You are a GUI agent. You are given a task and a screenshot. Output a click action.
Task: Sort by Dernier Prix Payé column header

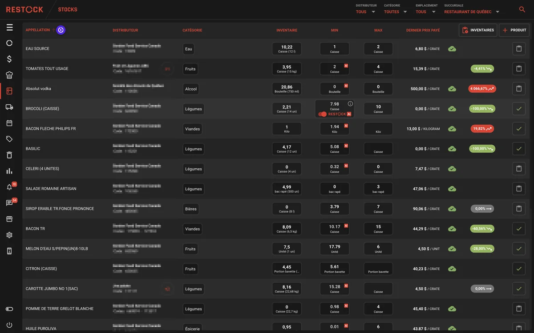point(423,30)
